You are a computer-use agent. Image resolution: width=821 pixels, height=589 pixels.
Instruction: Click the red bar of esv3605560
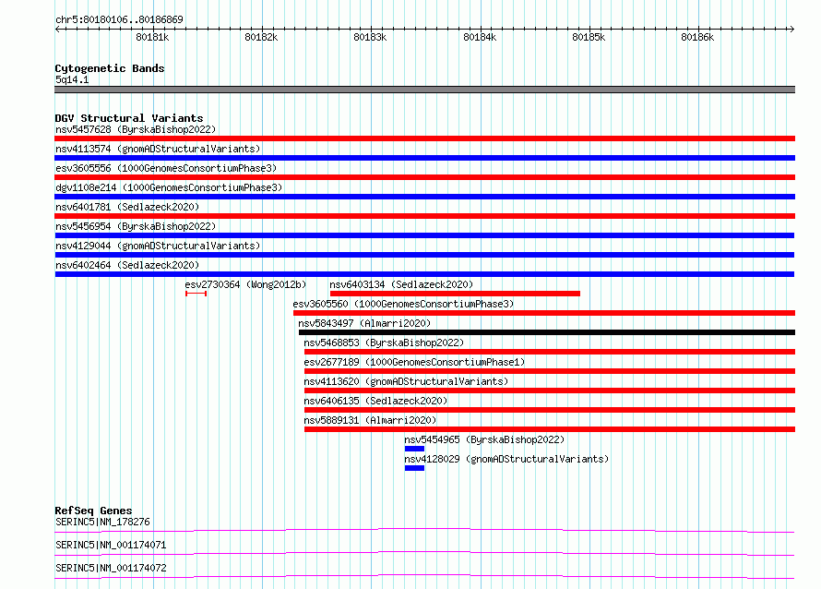544,313
